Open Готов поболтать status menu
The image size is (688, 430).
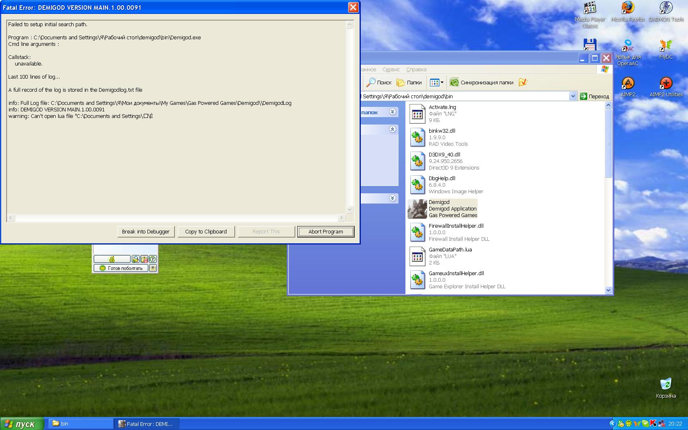tap(121, 268)
